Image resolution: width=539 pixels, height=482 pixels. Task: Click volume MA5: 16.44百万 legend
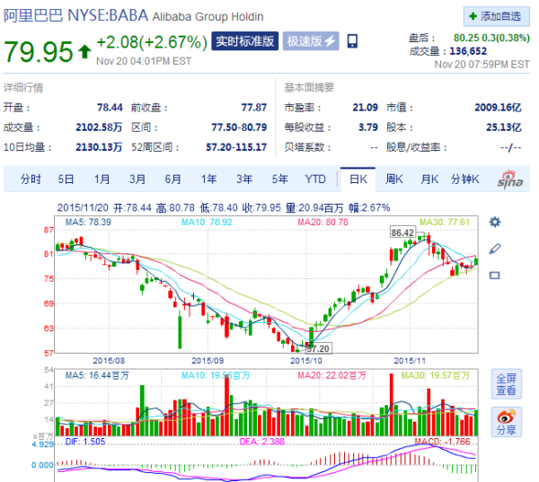(x=97, y=375)
